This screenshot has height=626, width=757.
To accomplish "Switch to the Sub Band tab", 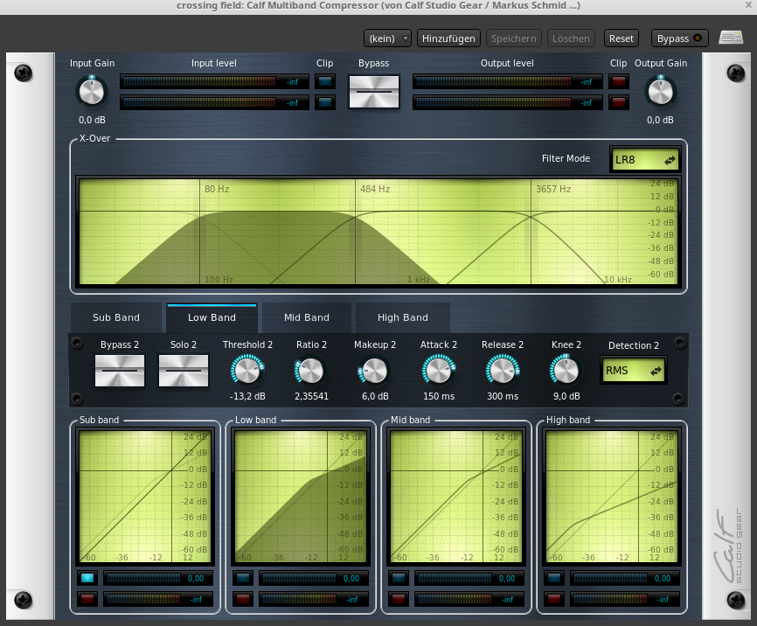I will coord(116,317).
